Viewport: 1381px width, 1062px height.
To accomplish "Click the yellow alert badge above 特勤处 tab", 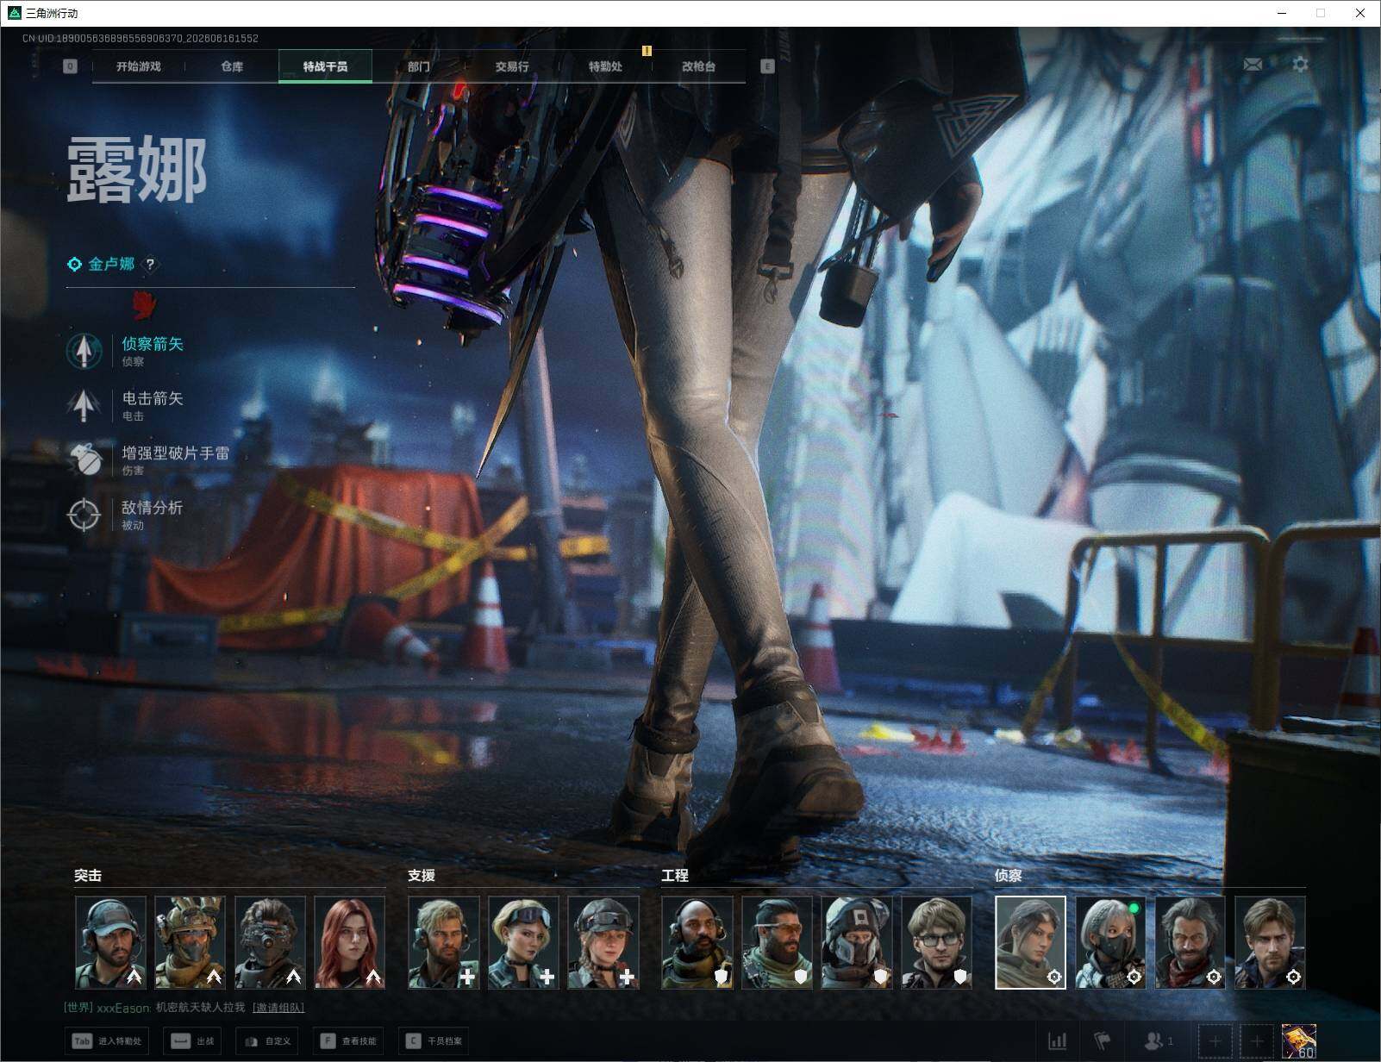I will 647,51.
